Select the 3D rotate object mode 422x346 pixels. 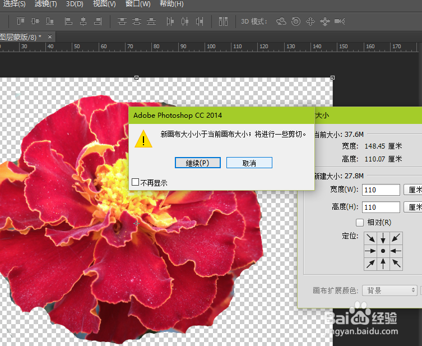point(281,21)
